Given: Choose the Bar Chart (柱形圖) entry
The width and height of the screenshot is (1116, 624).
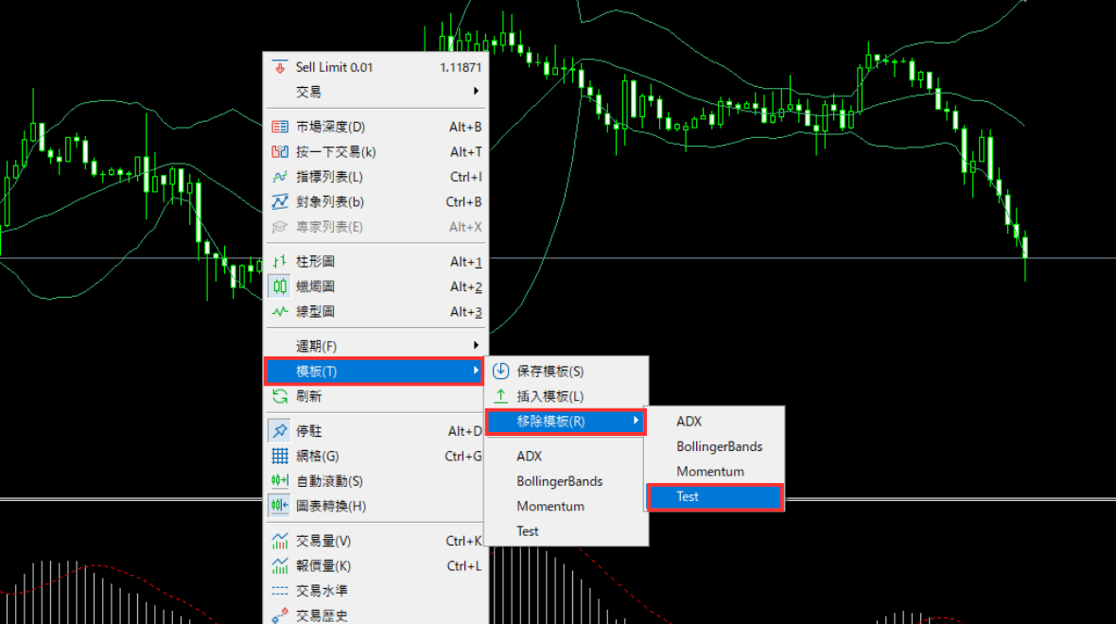Looking at the screenshot, I should 315,262.
